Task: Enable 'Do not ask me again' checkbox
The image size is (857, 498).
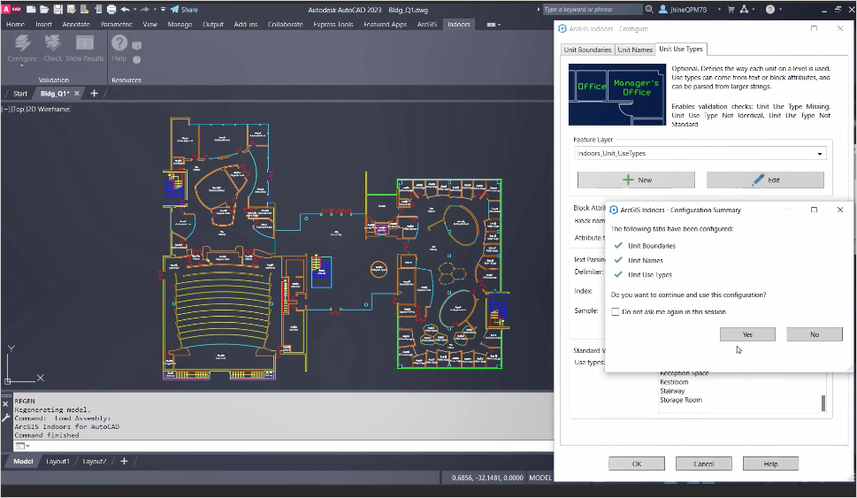Action: (616, 311)
